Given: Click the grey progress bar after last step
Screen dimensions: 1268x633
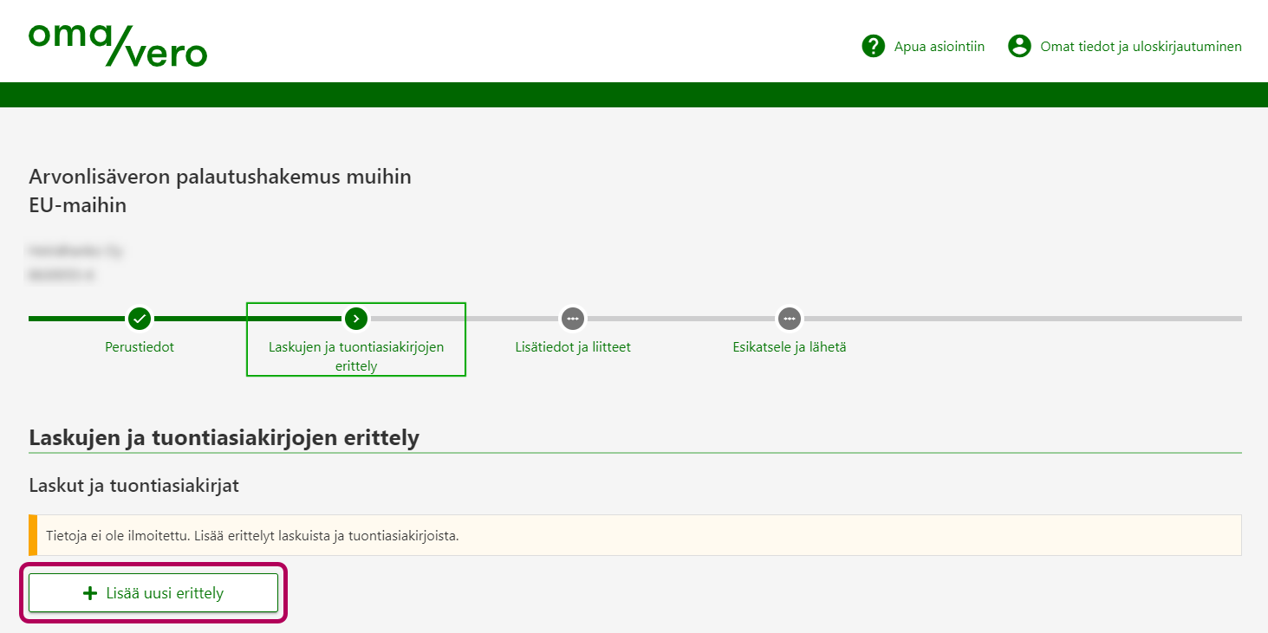Looking at the screenshot, I should pyautogui.click(x=1023, y=319).
